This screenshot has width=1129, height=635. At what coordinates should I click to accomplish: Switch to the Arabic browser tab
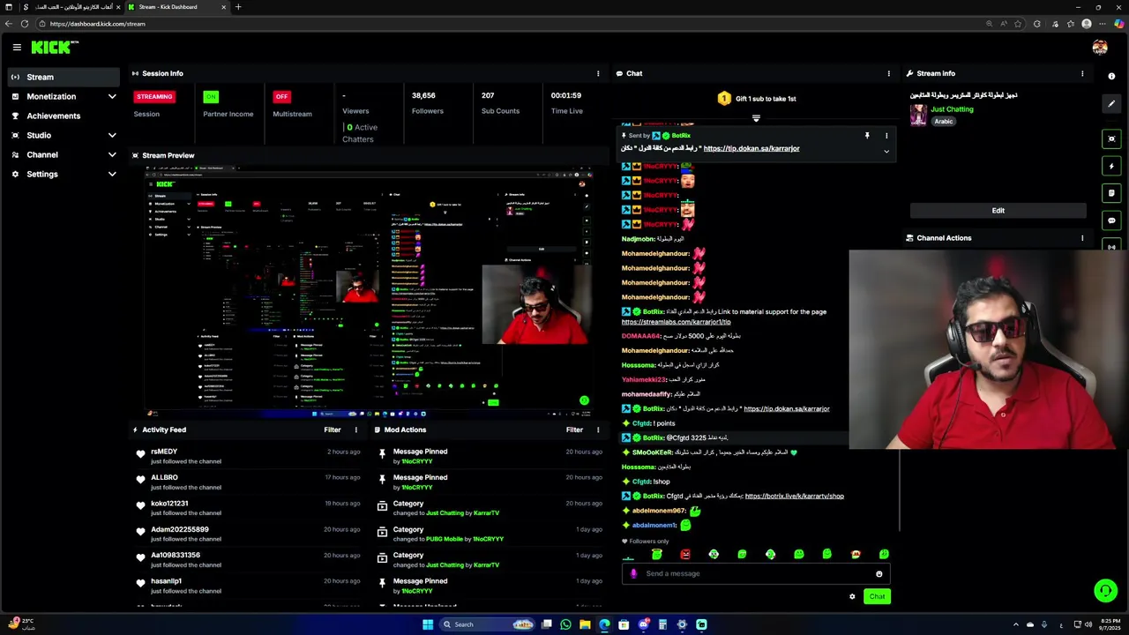coord(73,7)
